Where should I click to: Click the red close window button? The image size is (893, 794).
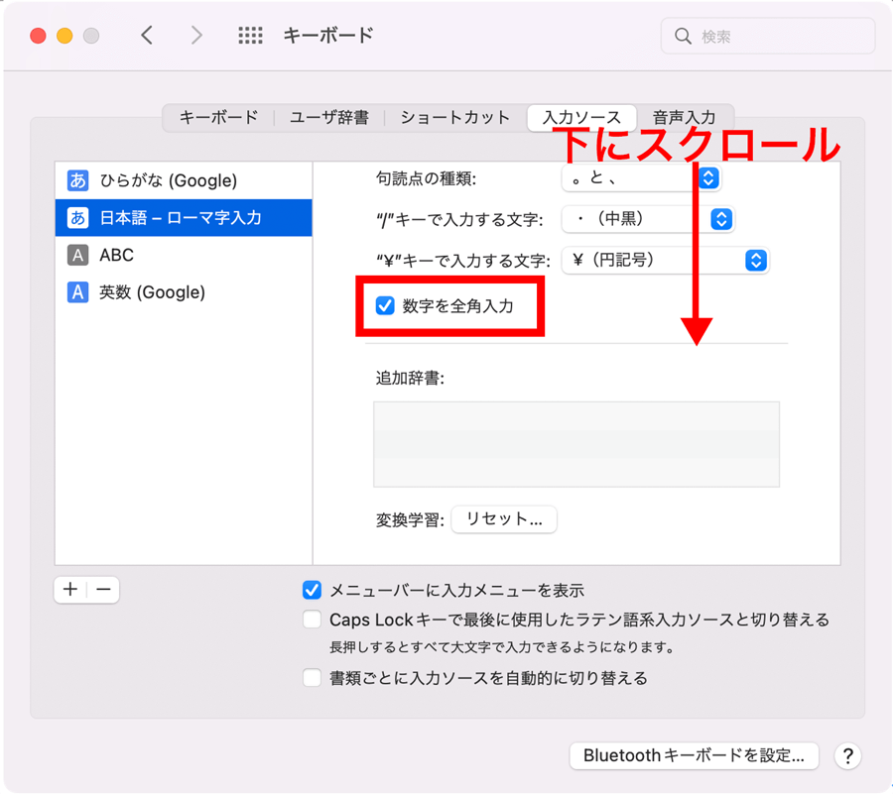(x=38, y=36)
